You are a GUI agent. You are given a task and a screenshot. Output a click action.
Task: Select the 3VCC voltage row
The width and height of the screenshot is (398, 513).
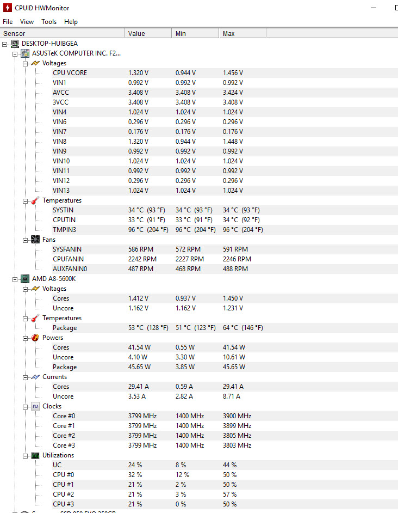tap(225, 102)
